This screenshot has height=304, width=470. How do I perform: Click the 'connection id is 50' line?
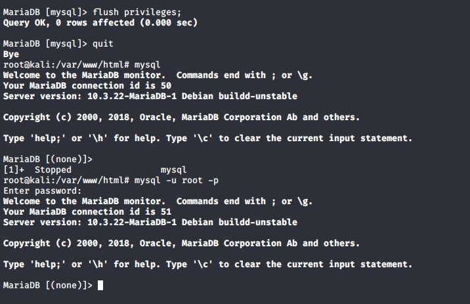pyautogui.click(x=87, y=86)
